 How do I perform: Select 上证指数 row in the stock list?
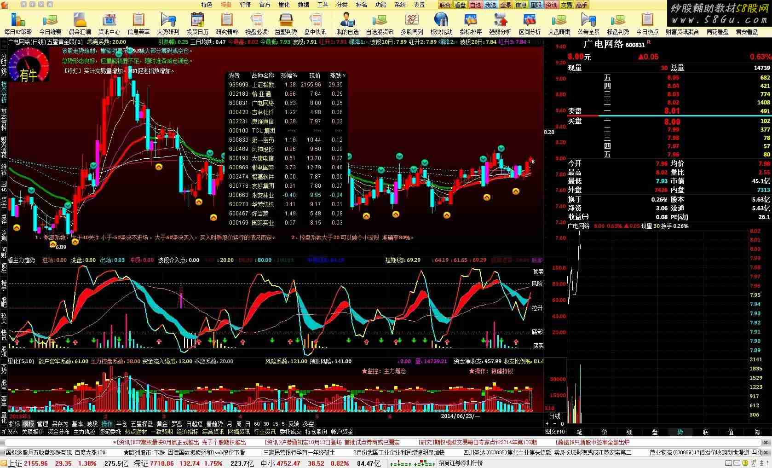[286, 85]
